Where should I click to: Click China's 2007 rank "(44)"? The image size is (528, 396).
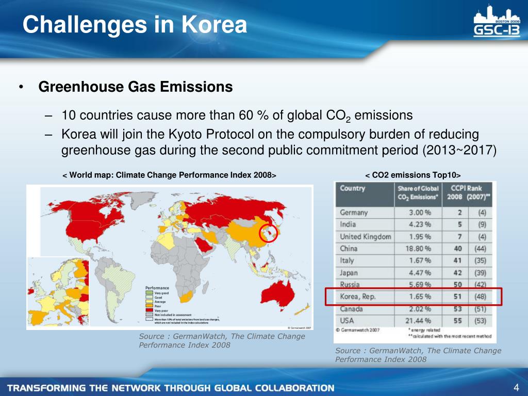pos(480,249)
